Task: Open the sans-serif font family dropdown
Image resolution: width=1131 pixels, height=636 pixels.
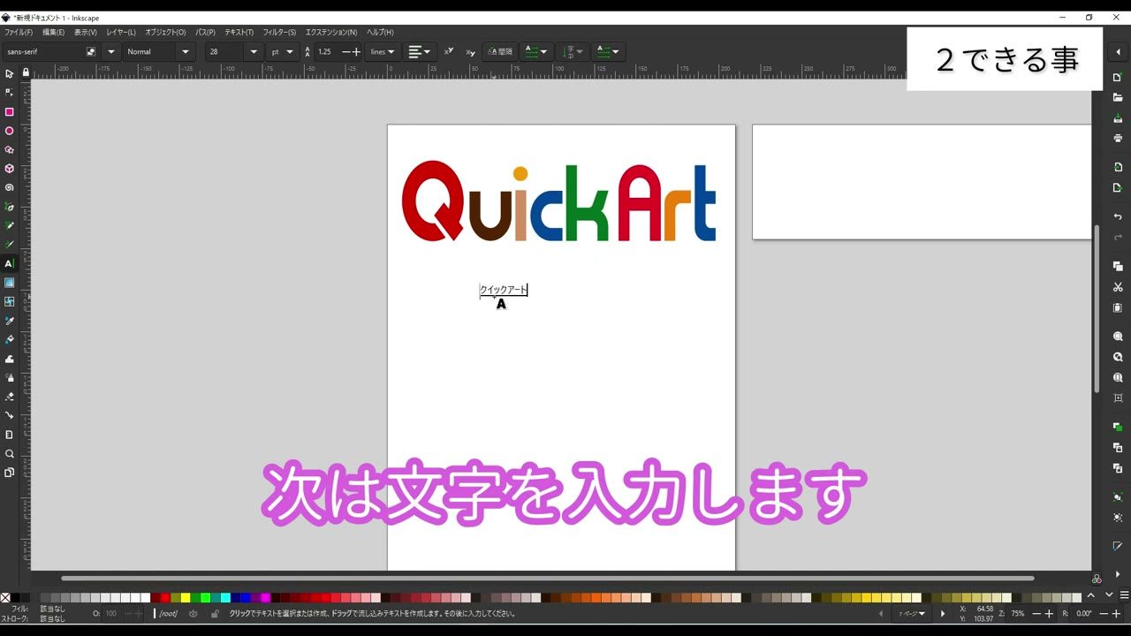Action: pos(112,51)
